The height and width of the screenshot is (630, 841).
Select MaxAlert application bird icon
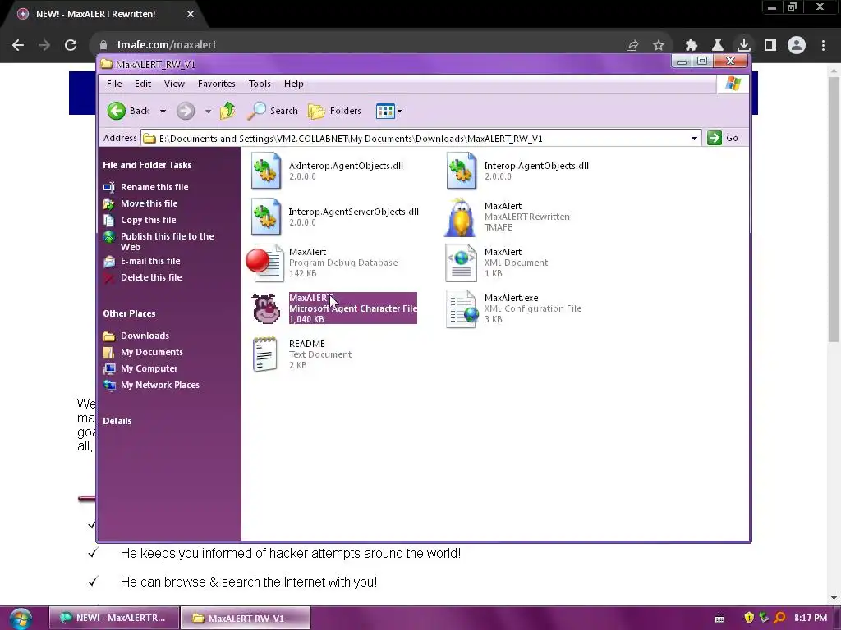click(x=460, y=217)
